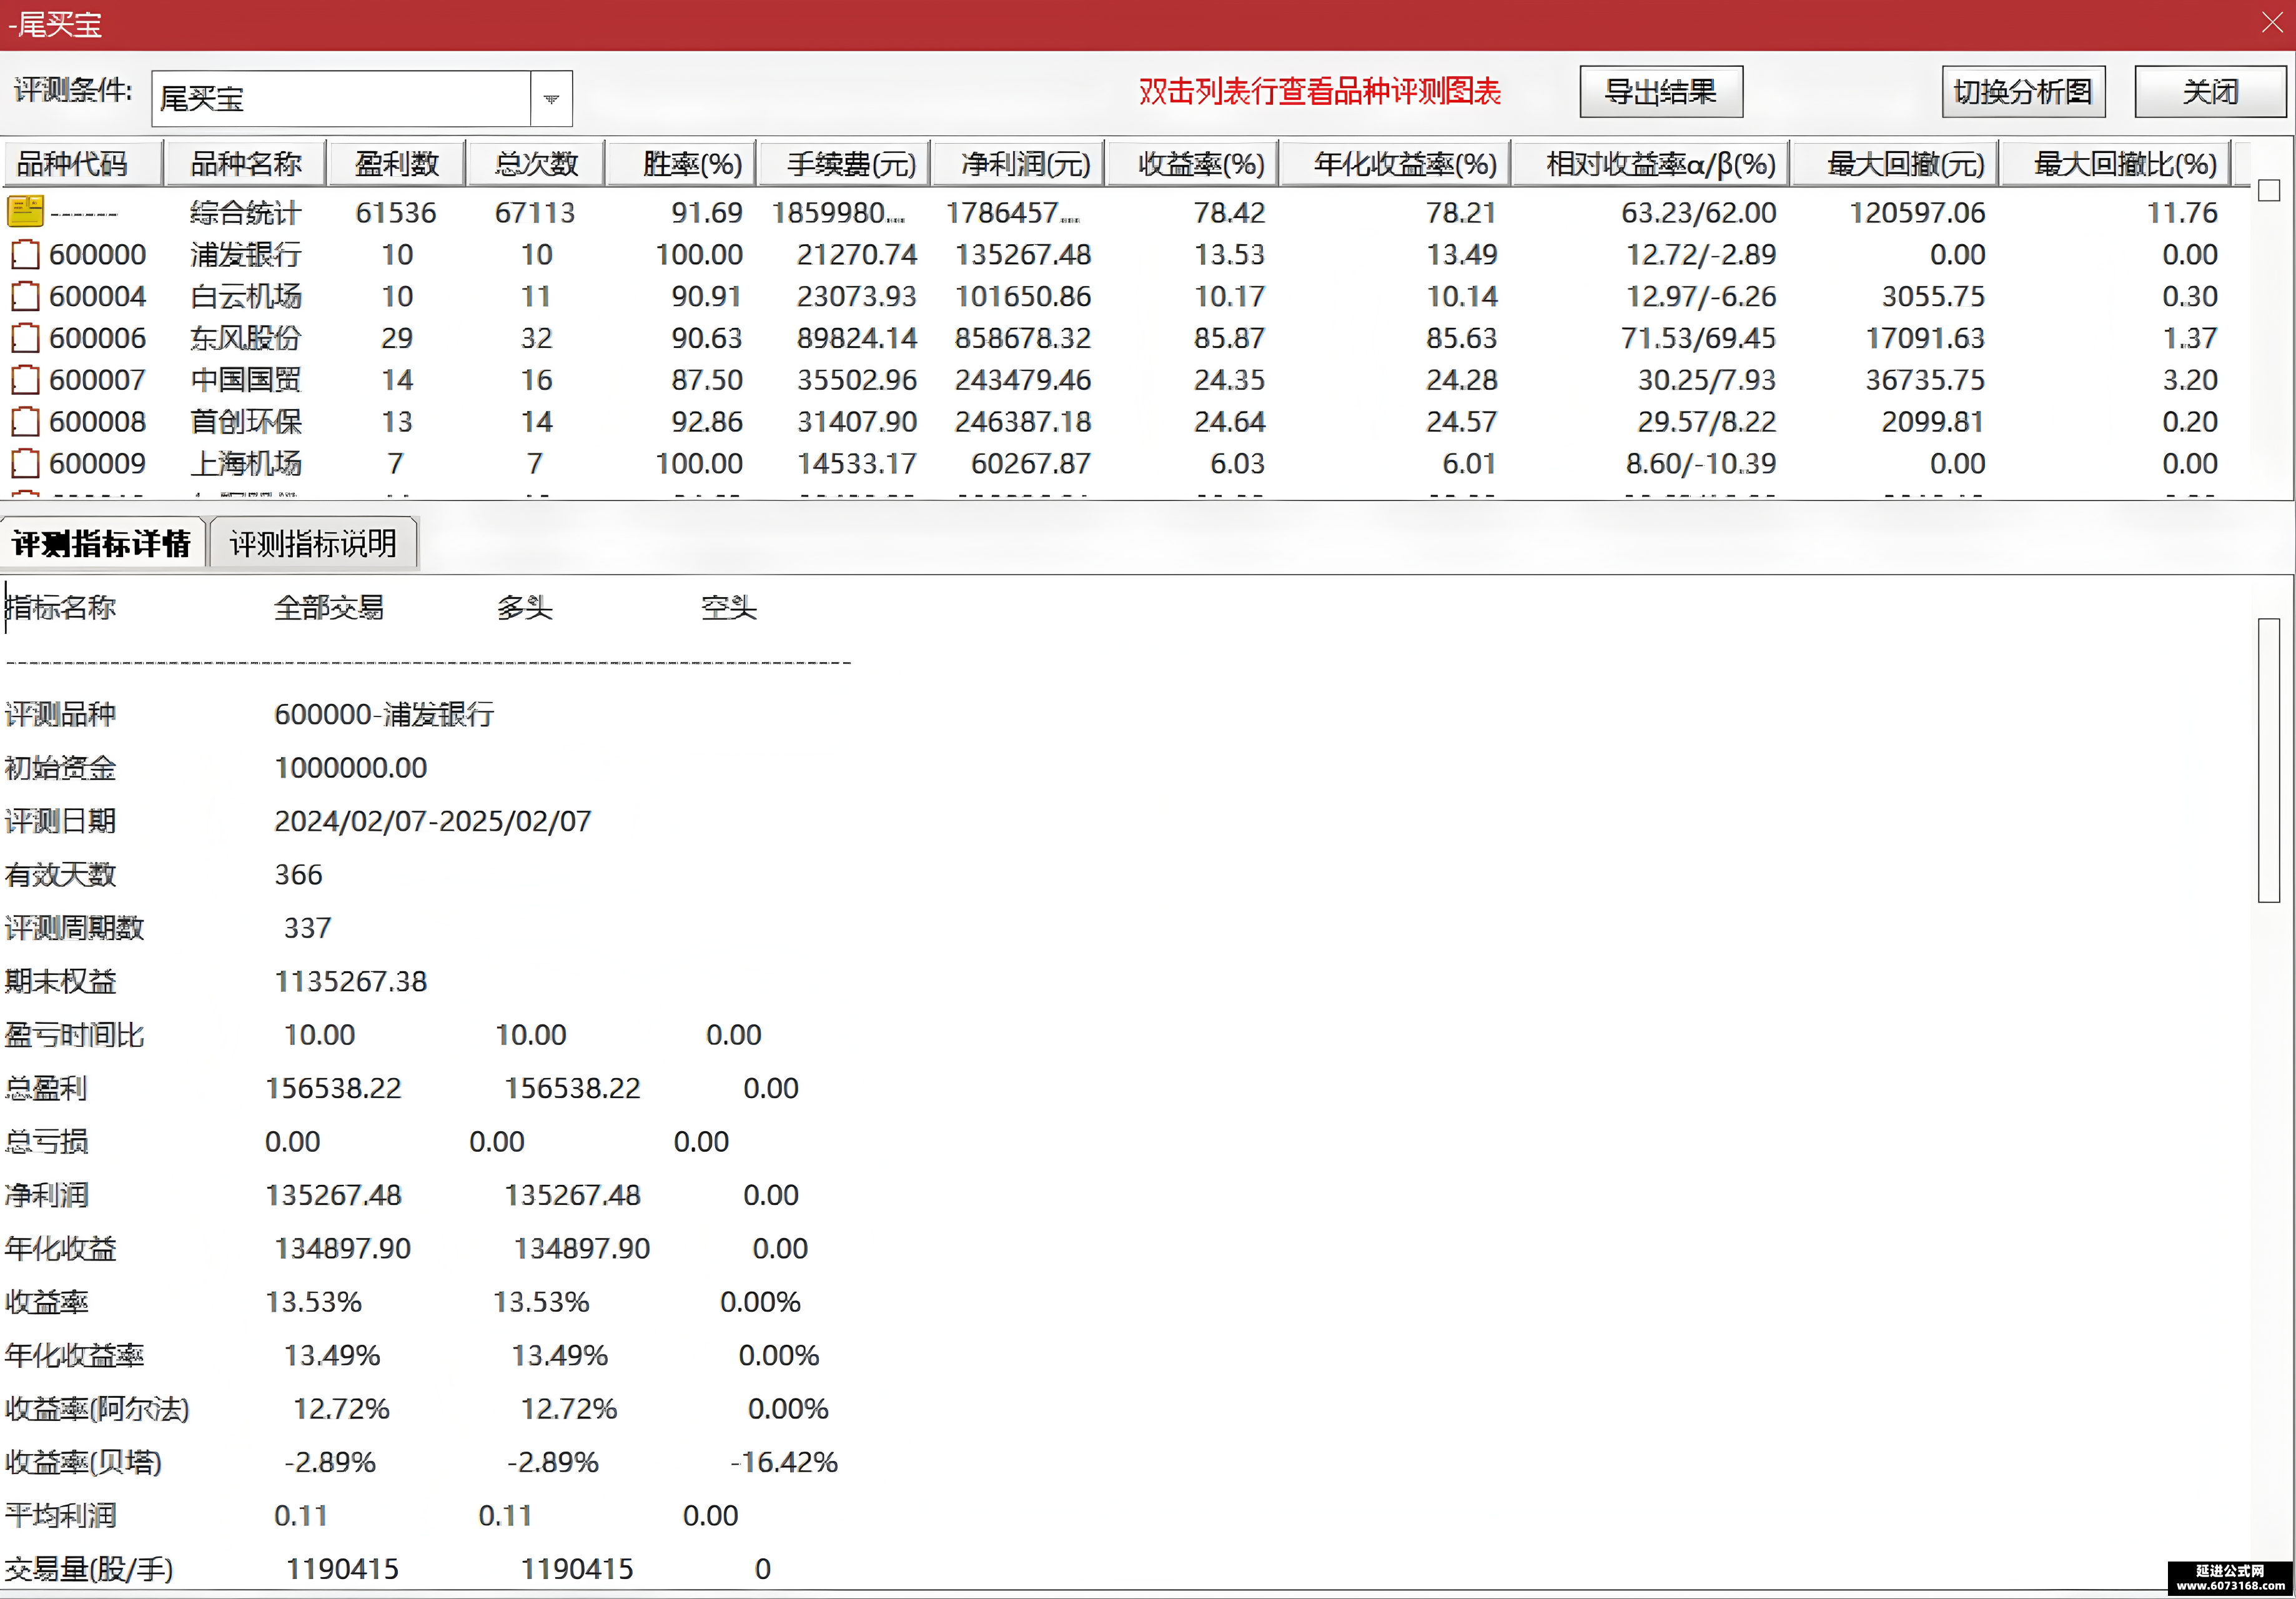Viewport: 2296px width, 1599px height.
Task: Click the 关闭 button
Action: [2210, 92]
